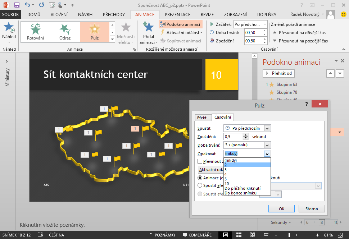Click Možnosti efektu button
The height and width of the screenshot is (239, 349).
[x=126, y=33]
